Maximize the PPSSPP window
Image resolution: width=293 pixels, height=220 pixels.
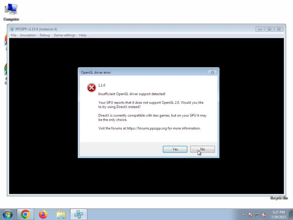pos(269,29)
